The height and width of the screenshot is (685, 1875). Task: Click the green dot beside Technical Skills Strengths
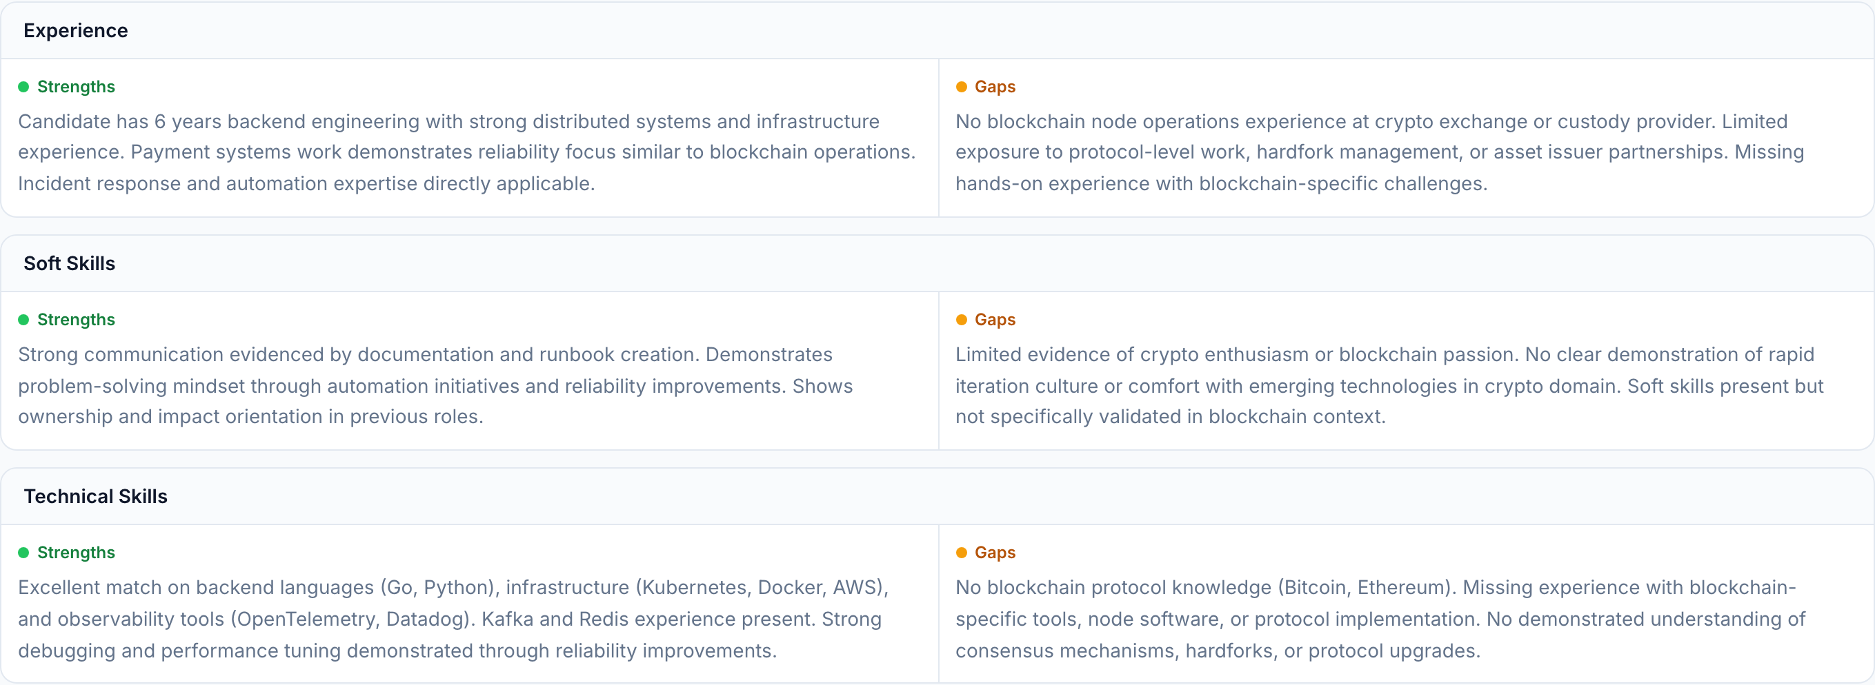23,553
